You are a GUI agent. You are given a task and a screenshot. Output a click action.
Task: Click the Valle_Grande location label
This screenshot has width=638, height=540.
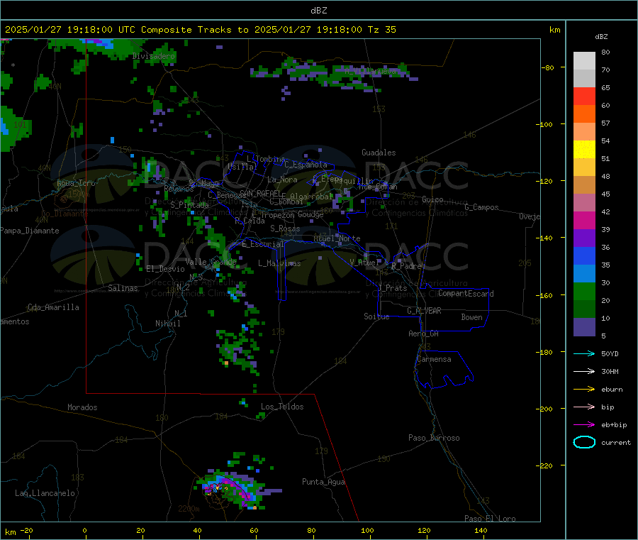coord(211,262)
